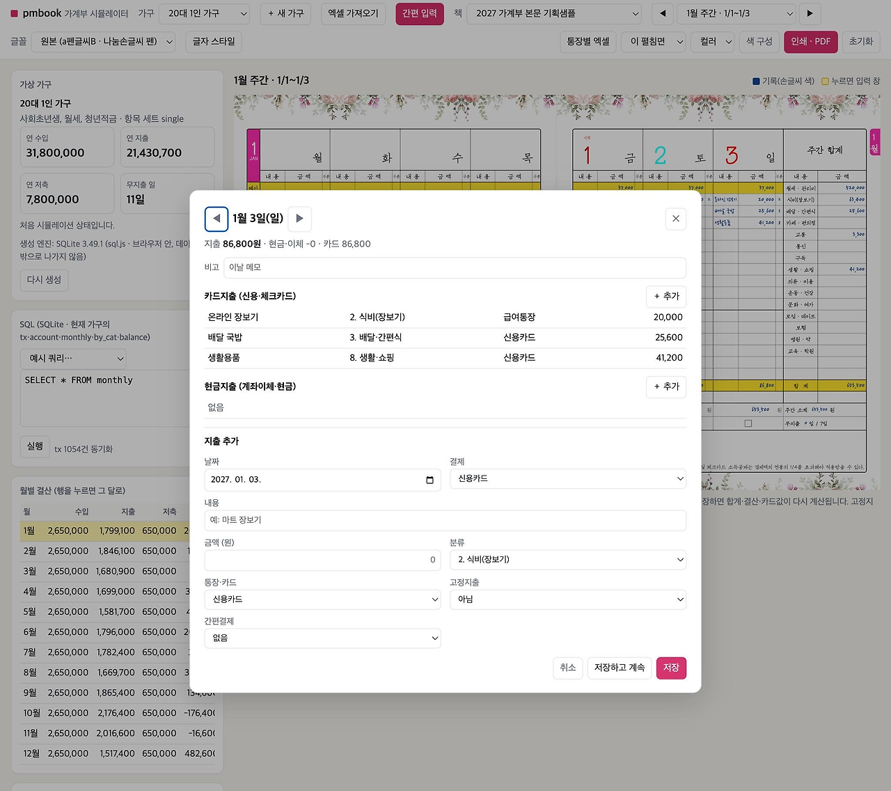Image resolution: width=891 pixels, height=791 pixels.
Task: Add a cash expense entry
Action: 666,386
